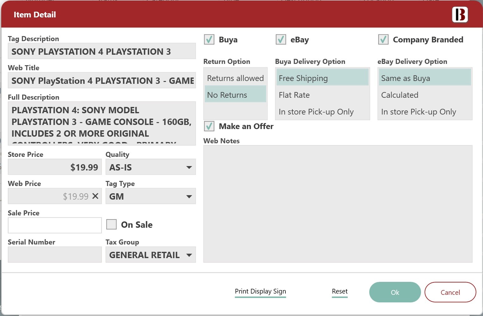Image resolution: width=483 pixels, height=316 pixels.
Task: Enable the On Sale checkbox
Action: point(111,224)
